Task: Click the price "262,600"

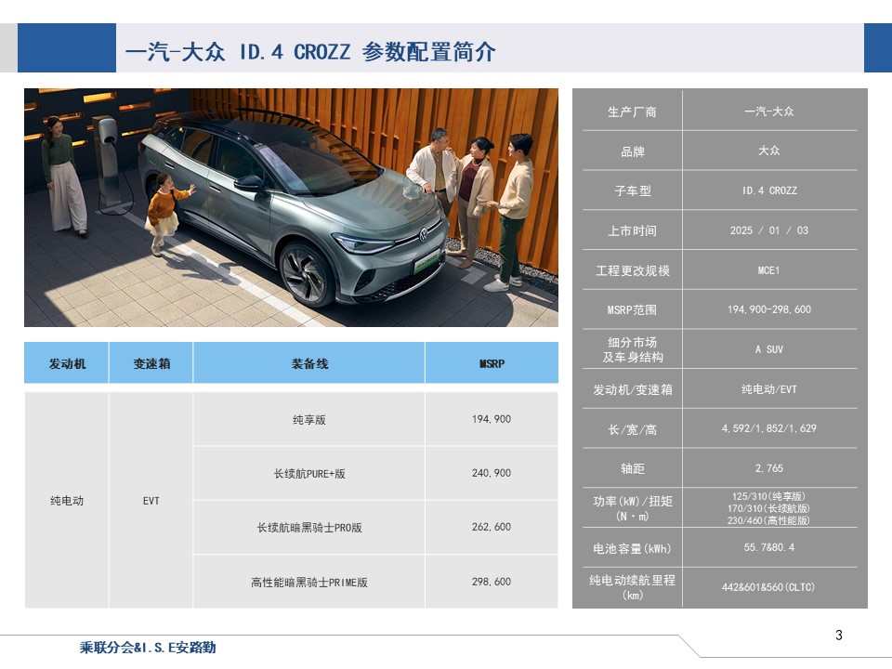Action: [492, 528]
